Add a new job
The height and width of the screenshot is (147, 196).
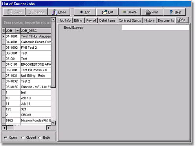click(x=85, y=12)
